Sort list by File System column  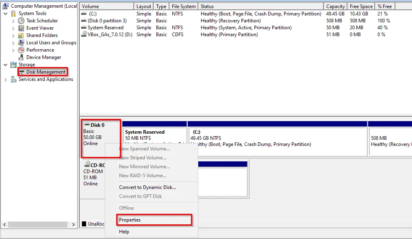pyautogui.click(x=184, y=7)
